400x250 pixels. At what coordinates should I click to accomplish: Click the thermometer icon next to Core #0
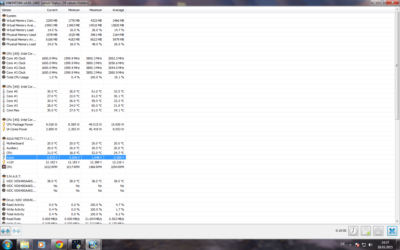click(4, 91)
